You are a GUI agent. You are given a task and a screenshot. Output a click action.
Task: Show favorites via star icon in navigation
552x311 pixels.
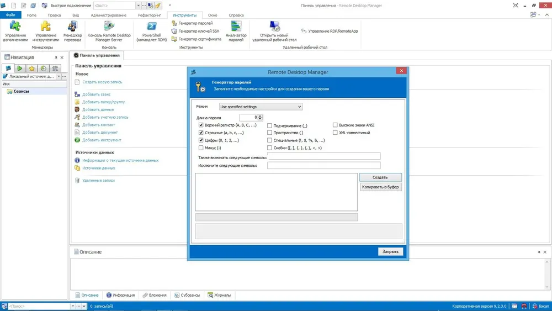[x=31, y=68]
